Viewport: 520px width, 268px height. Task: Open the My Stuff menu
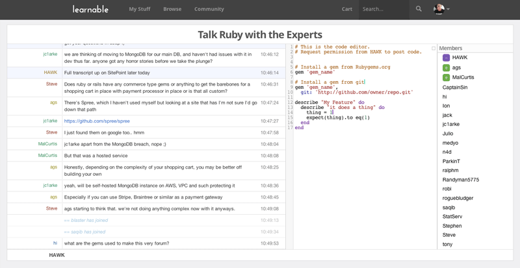click(x=140, y=9)
